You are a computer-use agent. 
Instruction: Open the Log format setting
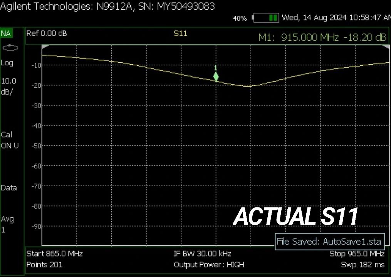click(7, 63)
